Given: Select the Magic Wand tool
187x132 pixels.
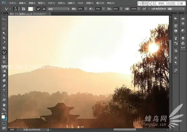Looking at the screenshot, I should (x=4, y=33).
